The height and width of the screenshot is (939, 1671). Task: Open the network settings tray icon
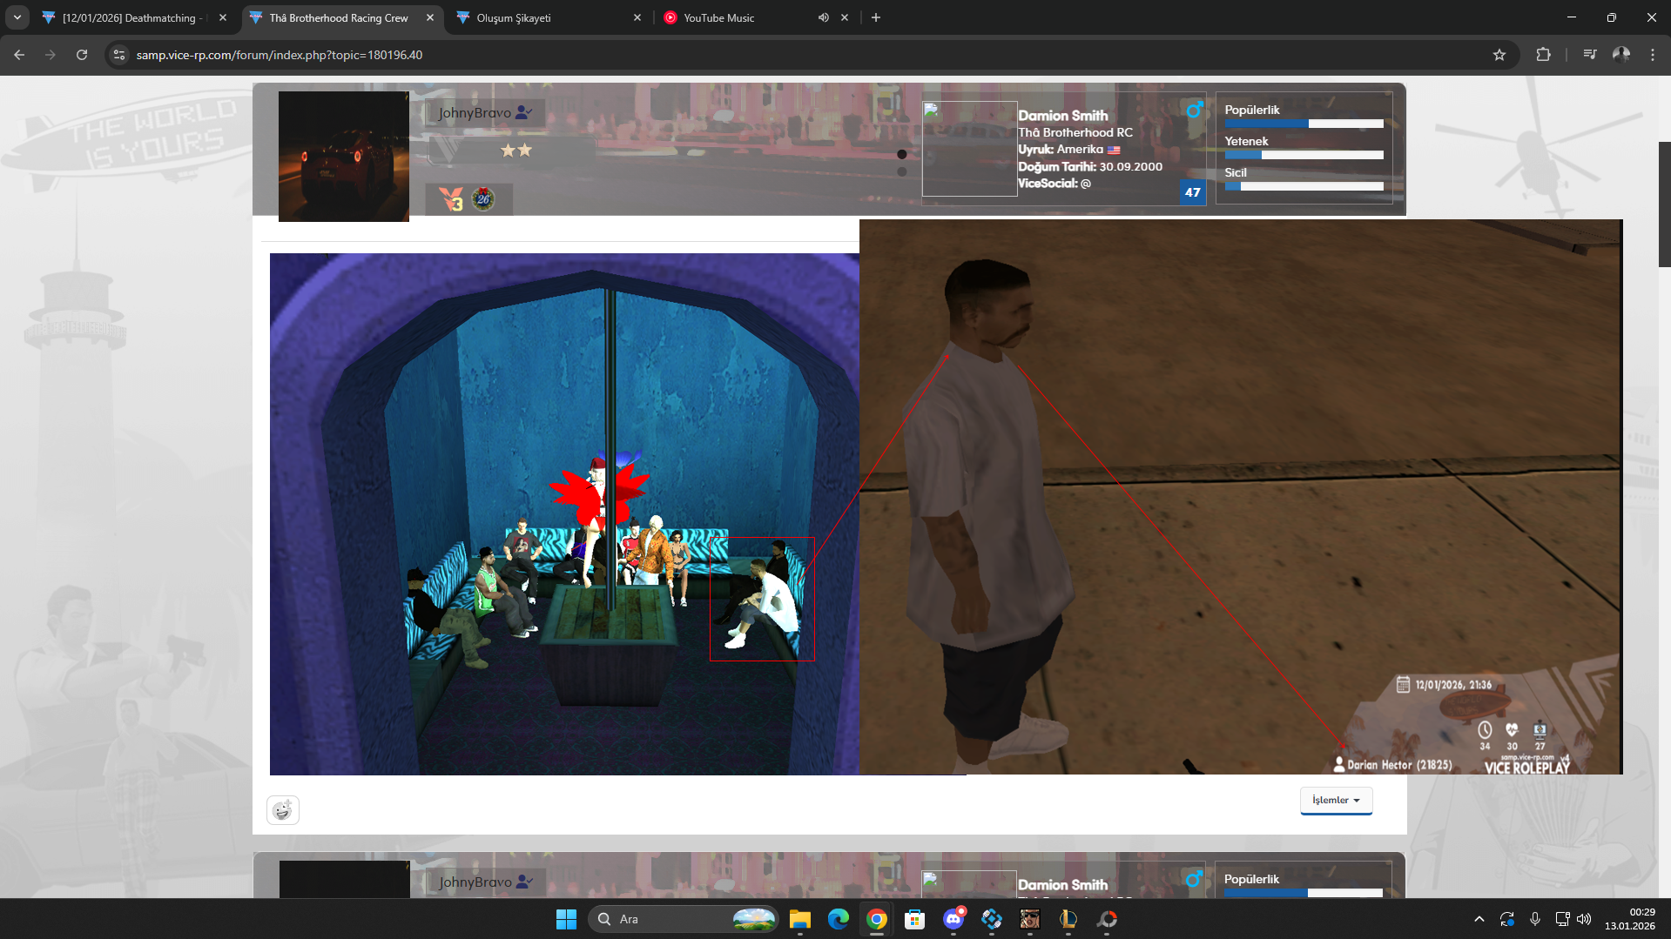pos(1562,919)
